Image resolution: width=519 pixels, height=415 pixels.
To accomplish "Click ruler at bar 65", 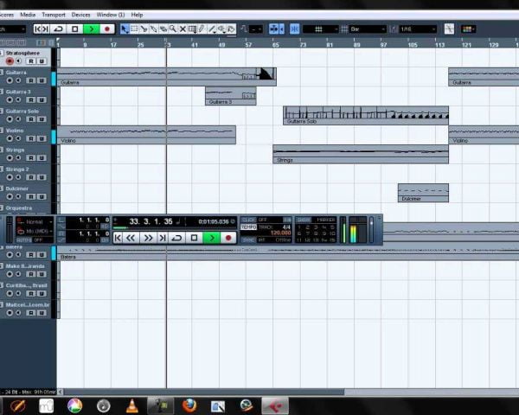I will (275, 45).
